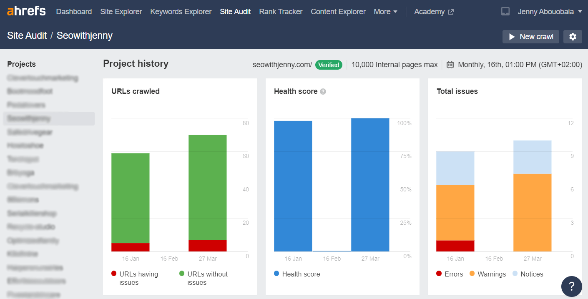Navigate to Rank Tracker
588x299 pixels.
pyautogui.click(x=281, y=11)
